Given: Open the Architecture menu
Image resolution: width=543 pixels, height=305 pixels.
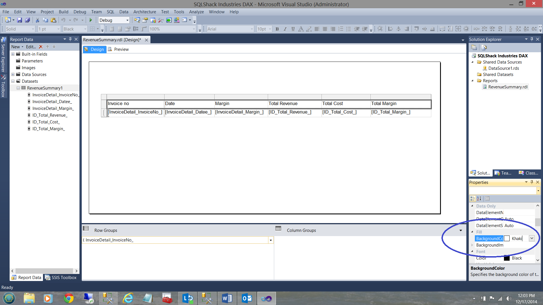Looking at the screenshot, I should click(145, 12).
